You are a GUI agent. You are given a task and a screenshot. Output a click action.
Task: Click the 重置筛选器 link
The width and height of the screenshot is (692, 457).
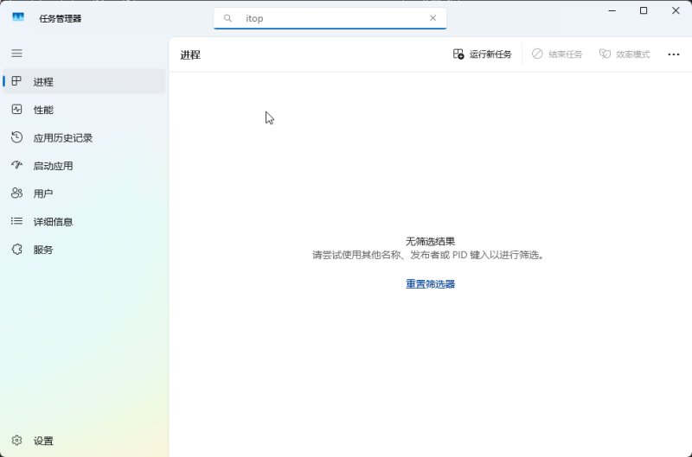[430, 284]
